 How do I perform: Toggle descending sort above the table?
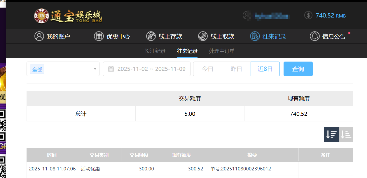click(331, 135)
